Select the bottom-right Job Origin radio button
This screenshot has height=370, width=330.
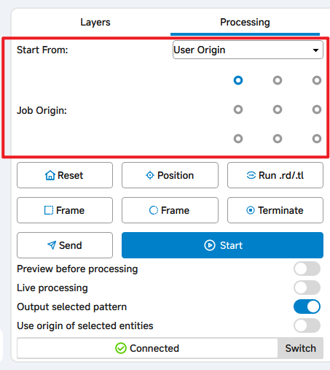(x=317, y=139)
